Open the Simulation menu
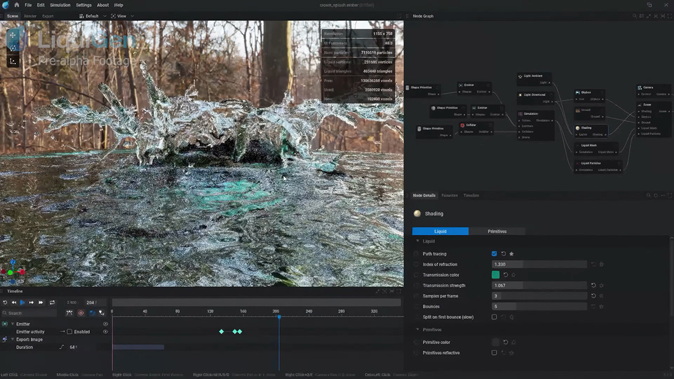The height and width of the screenshot is (379, 674). click(60, 5)
